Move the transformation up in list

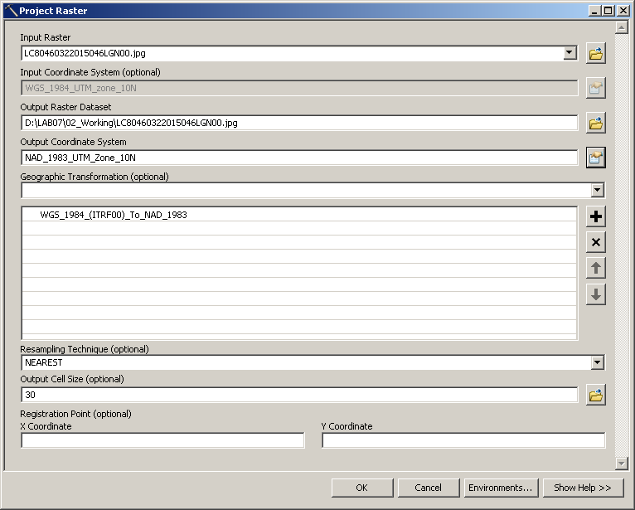(x=595, y=268)
